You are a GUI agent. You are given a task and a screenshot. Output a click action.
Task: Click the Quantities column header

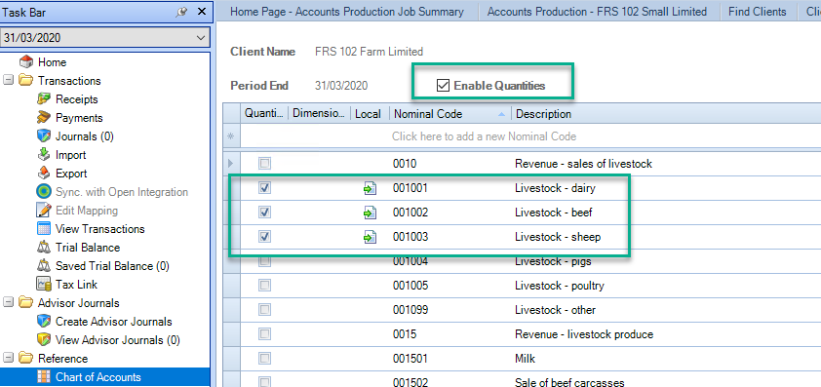tap(264, 114)
